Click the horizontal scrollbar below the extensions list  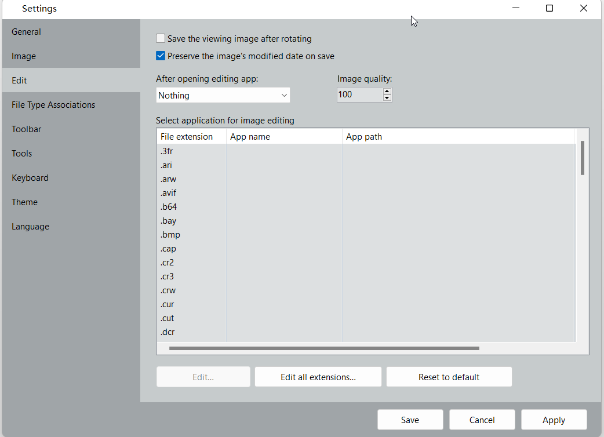point(323,348)
